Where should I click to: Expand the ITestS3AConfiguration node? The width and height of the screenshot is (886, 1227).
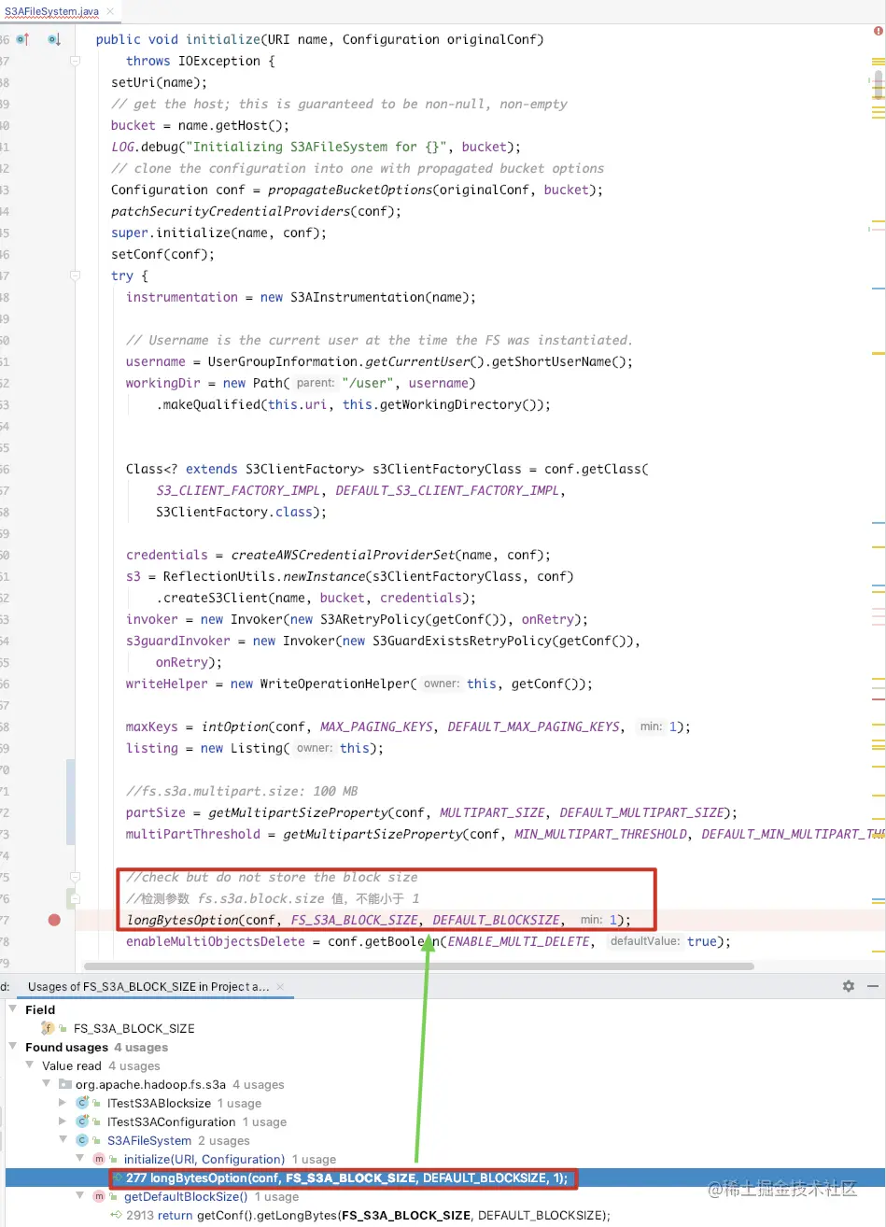(x=63, y=1121)
